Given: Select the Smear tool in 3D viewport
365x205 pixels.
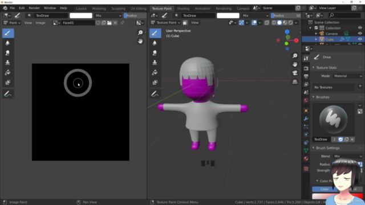Looking at the screenshot, I should click(155, 53).
